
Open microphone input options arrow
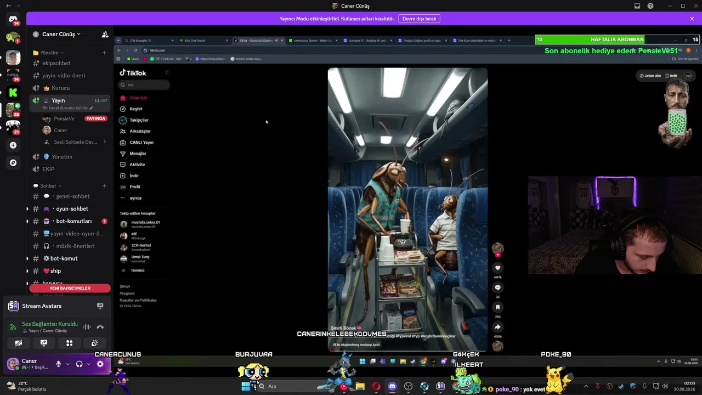[x=67, y=364]
